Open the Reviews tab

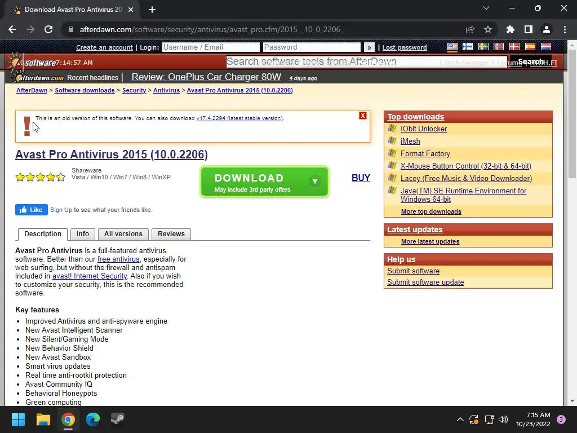(171, 234)
